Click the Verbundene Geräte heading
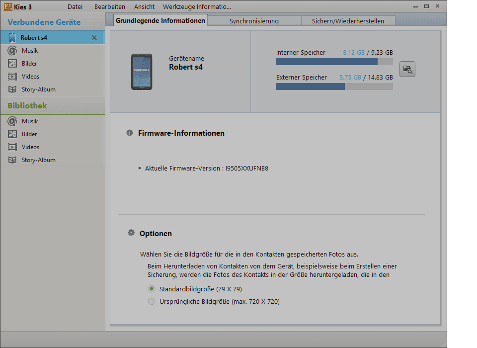This screenshot has height=348, width=477. (x=44, y=22)
